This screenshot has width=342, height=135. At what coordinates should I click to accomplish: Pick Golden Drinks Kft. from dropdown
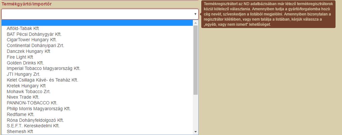[x=25, y=63]
